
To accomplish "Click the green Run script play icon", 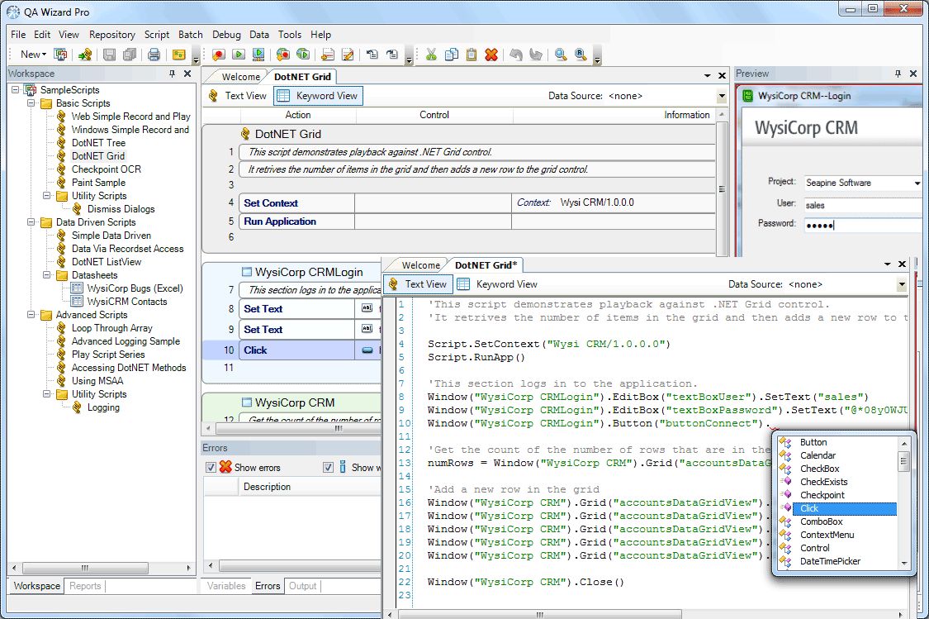I will click(x=239, y=55).
